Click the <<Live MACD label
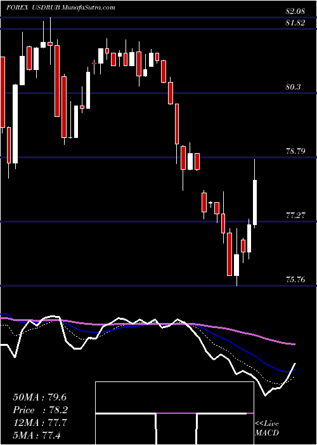317x445 pixels. [x=267, y=428]
